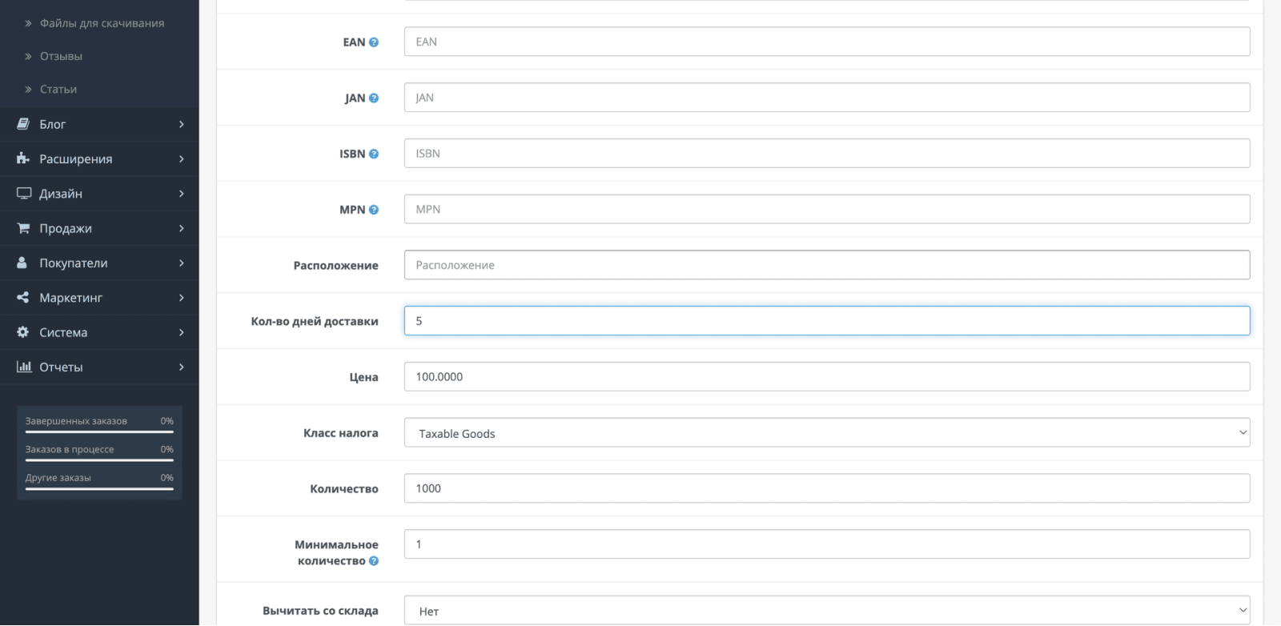
Task: Click the Маркетинг share icon
Action: point(22,297)
